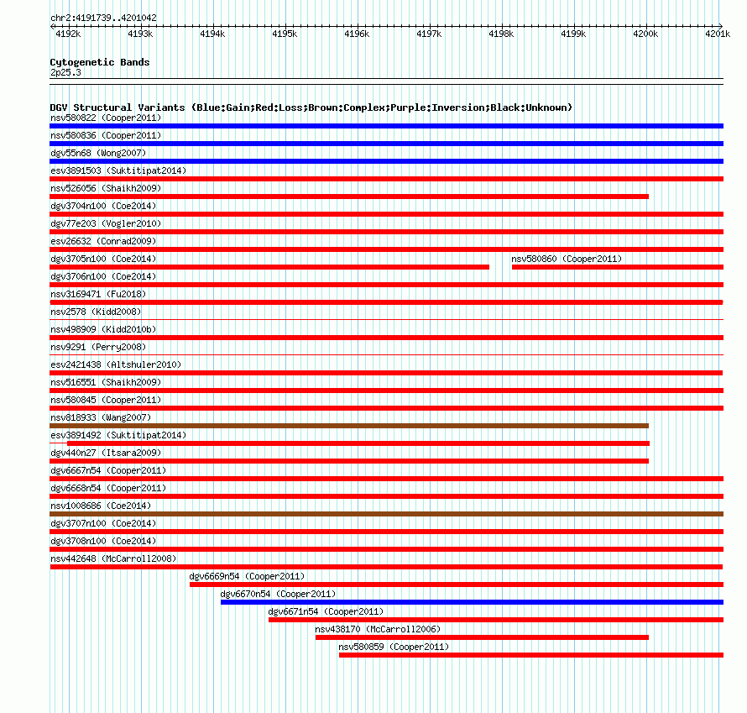Open dgv6669n54 (Cooper2011) variant label
747x713 pixels.
[247, 576]
